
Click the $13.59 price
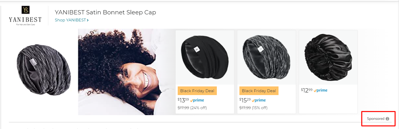183,100
